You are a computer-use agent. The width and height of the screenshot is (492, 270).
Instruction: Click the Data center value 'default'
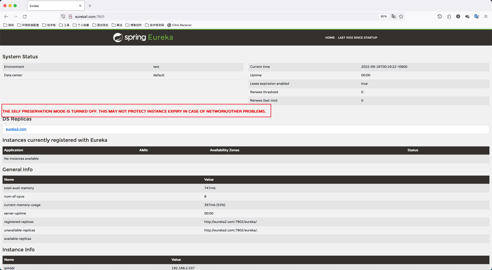tap(159, 75)
